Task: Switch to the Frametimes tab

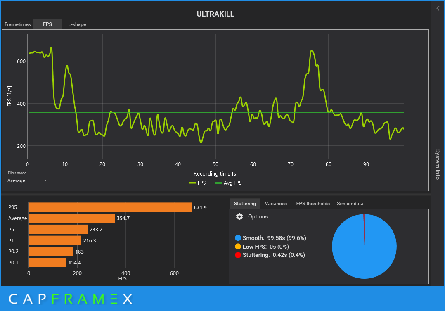Action: [18, 24]
